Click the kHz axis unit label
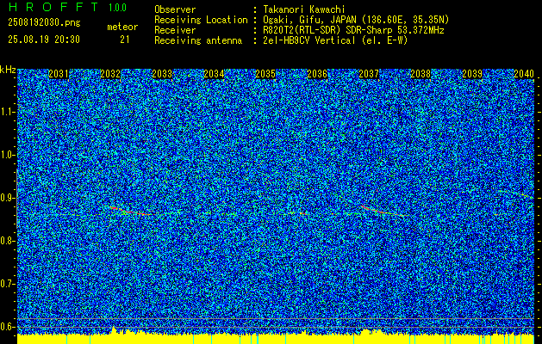Viewport: 542px width, 344px height. tap(8, 70)
